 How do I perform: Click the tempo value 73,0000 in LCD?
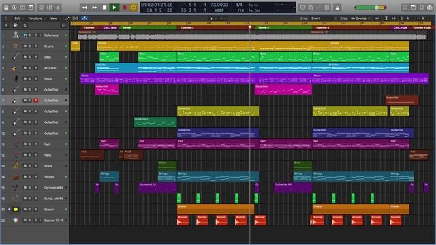[x=219, y=5]
